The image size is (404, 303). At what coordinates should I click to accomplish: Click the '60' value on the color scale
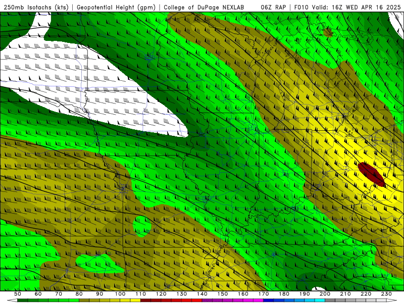pyautogui.click(x=38, y=294)
